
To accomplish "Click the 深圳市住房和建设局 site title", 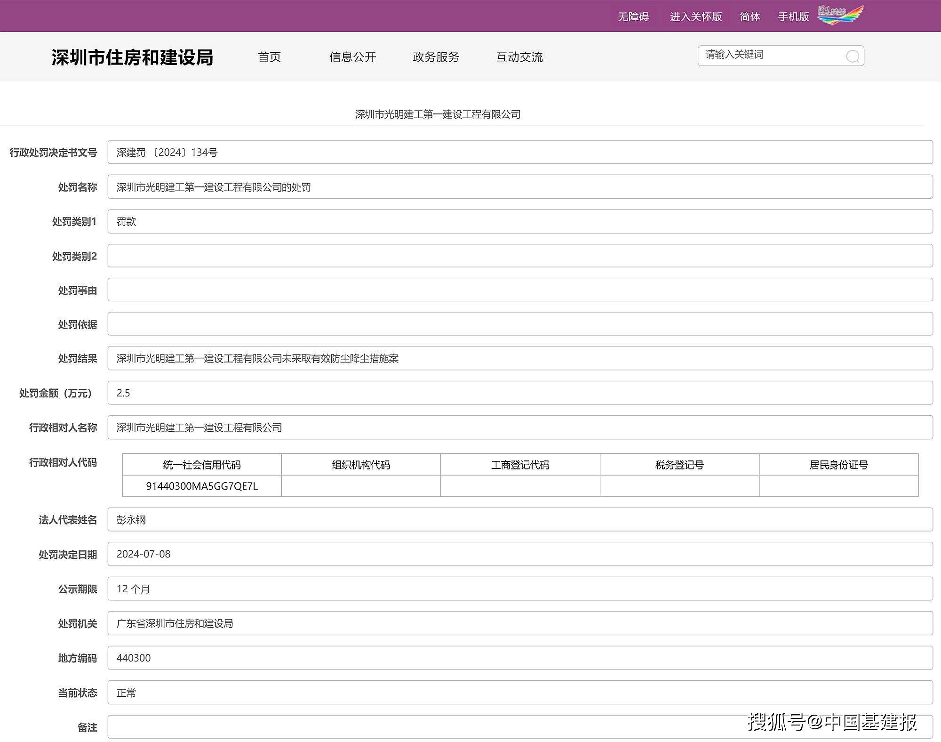I will tap(132, 57).
